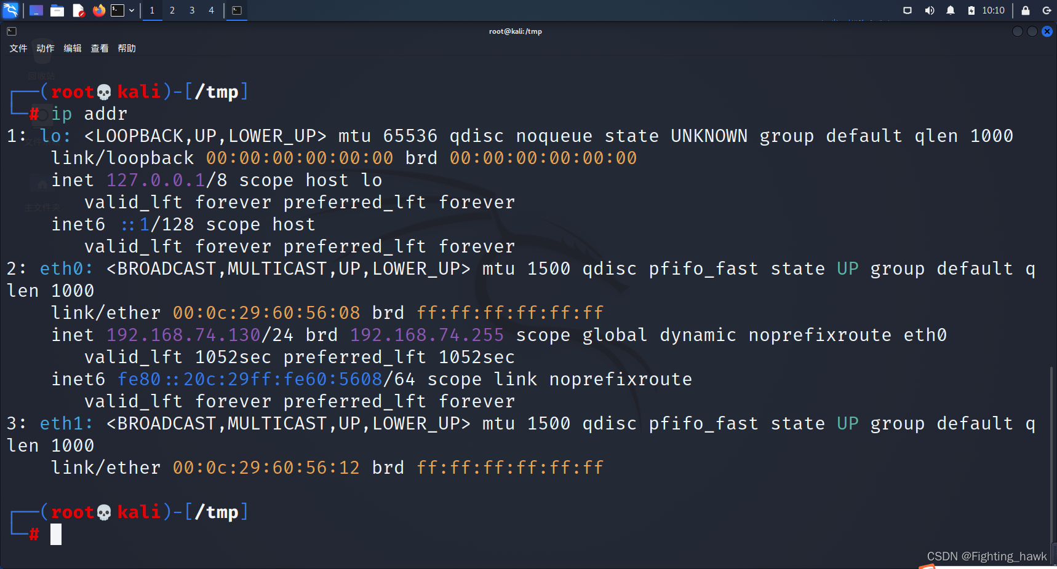Switch to workspace 3
1057x569 pixels.
[192, 10]
